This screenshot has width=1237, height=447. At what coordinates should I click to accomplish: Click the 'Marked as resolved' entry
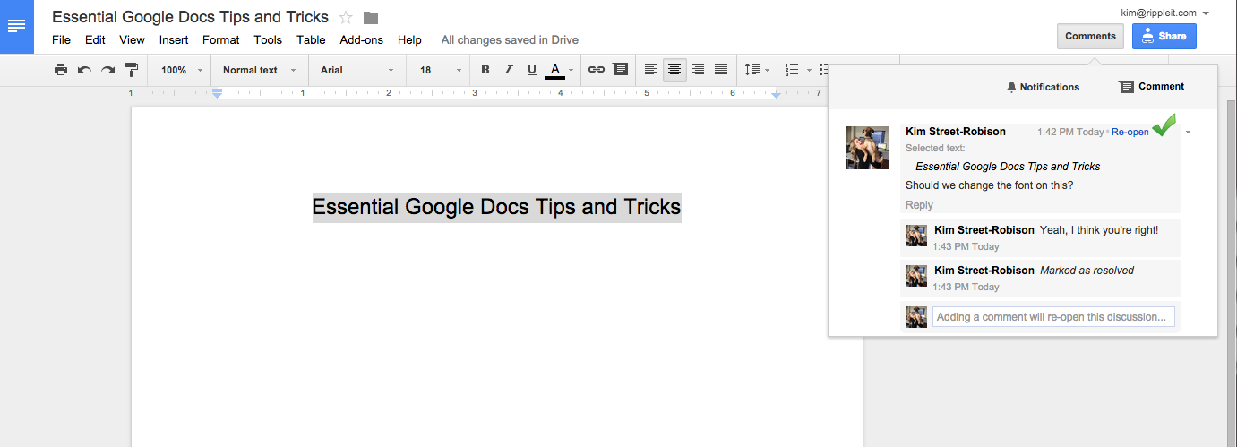tap(1087, 271)
